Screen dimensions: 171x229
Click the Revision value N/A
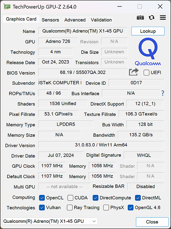[x=114, y=41]
